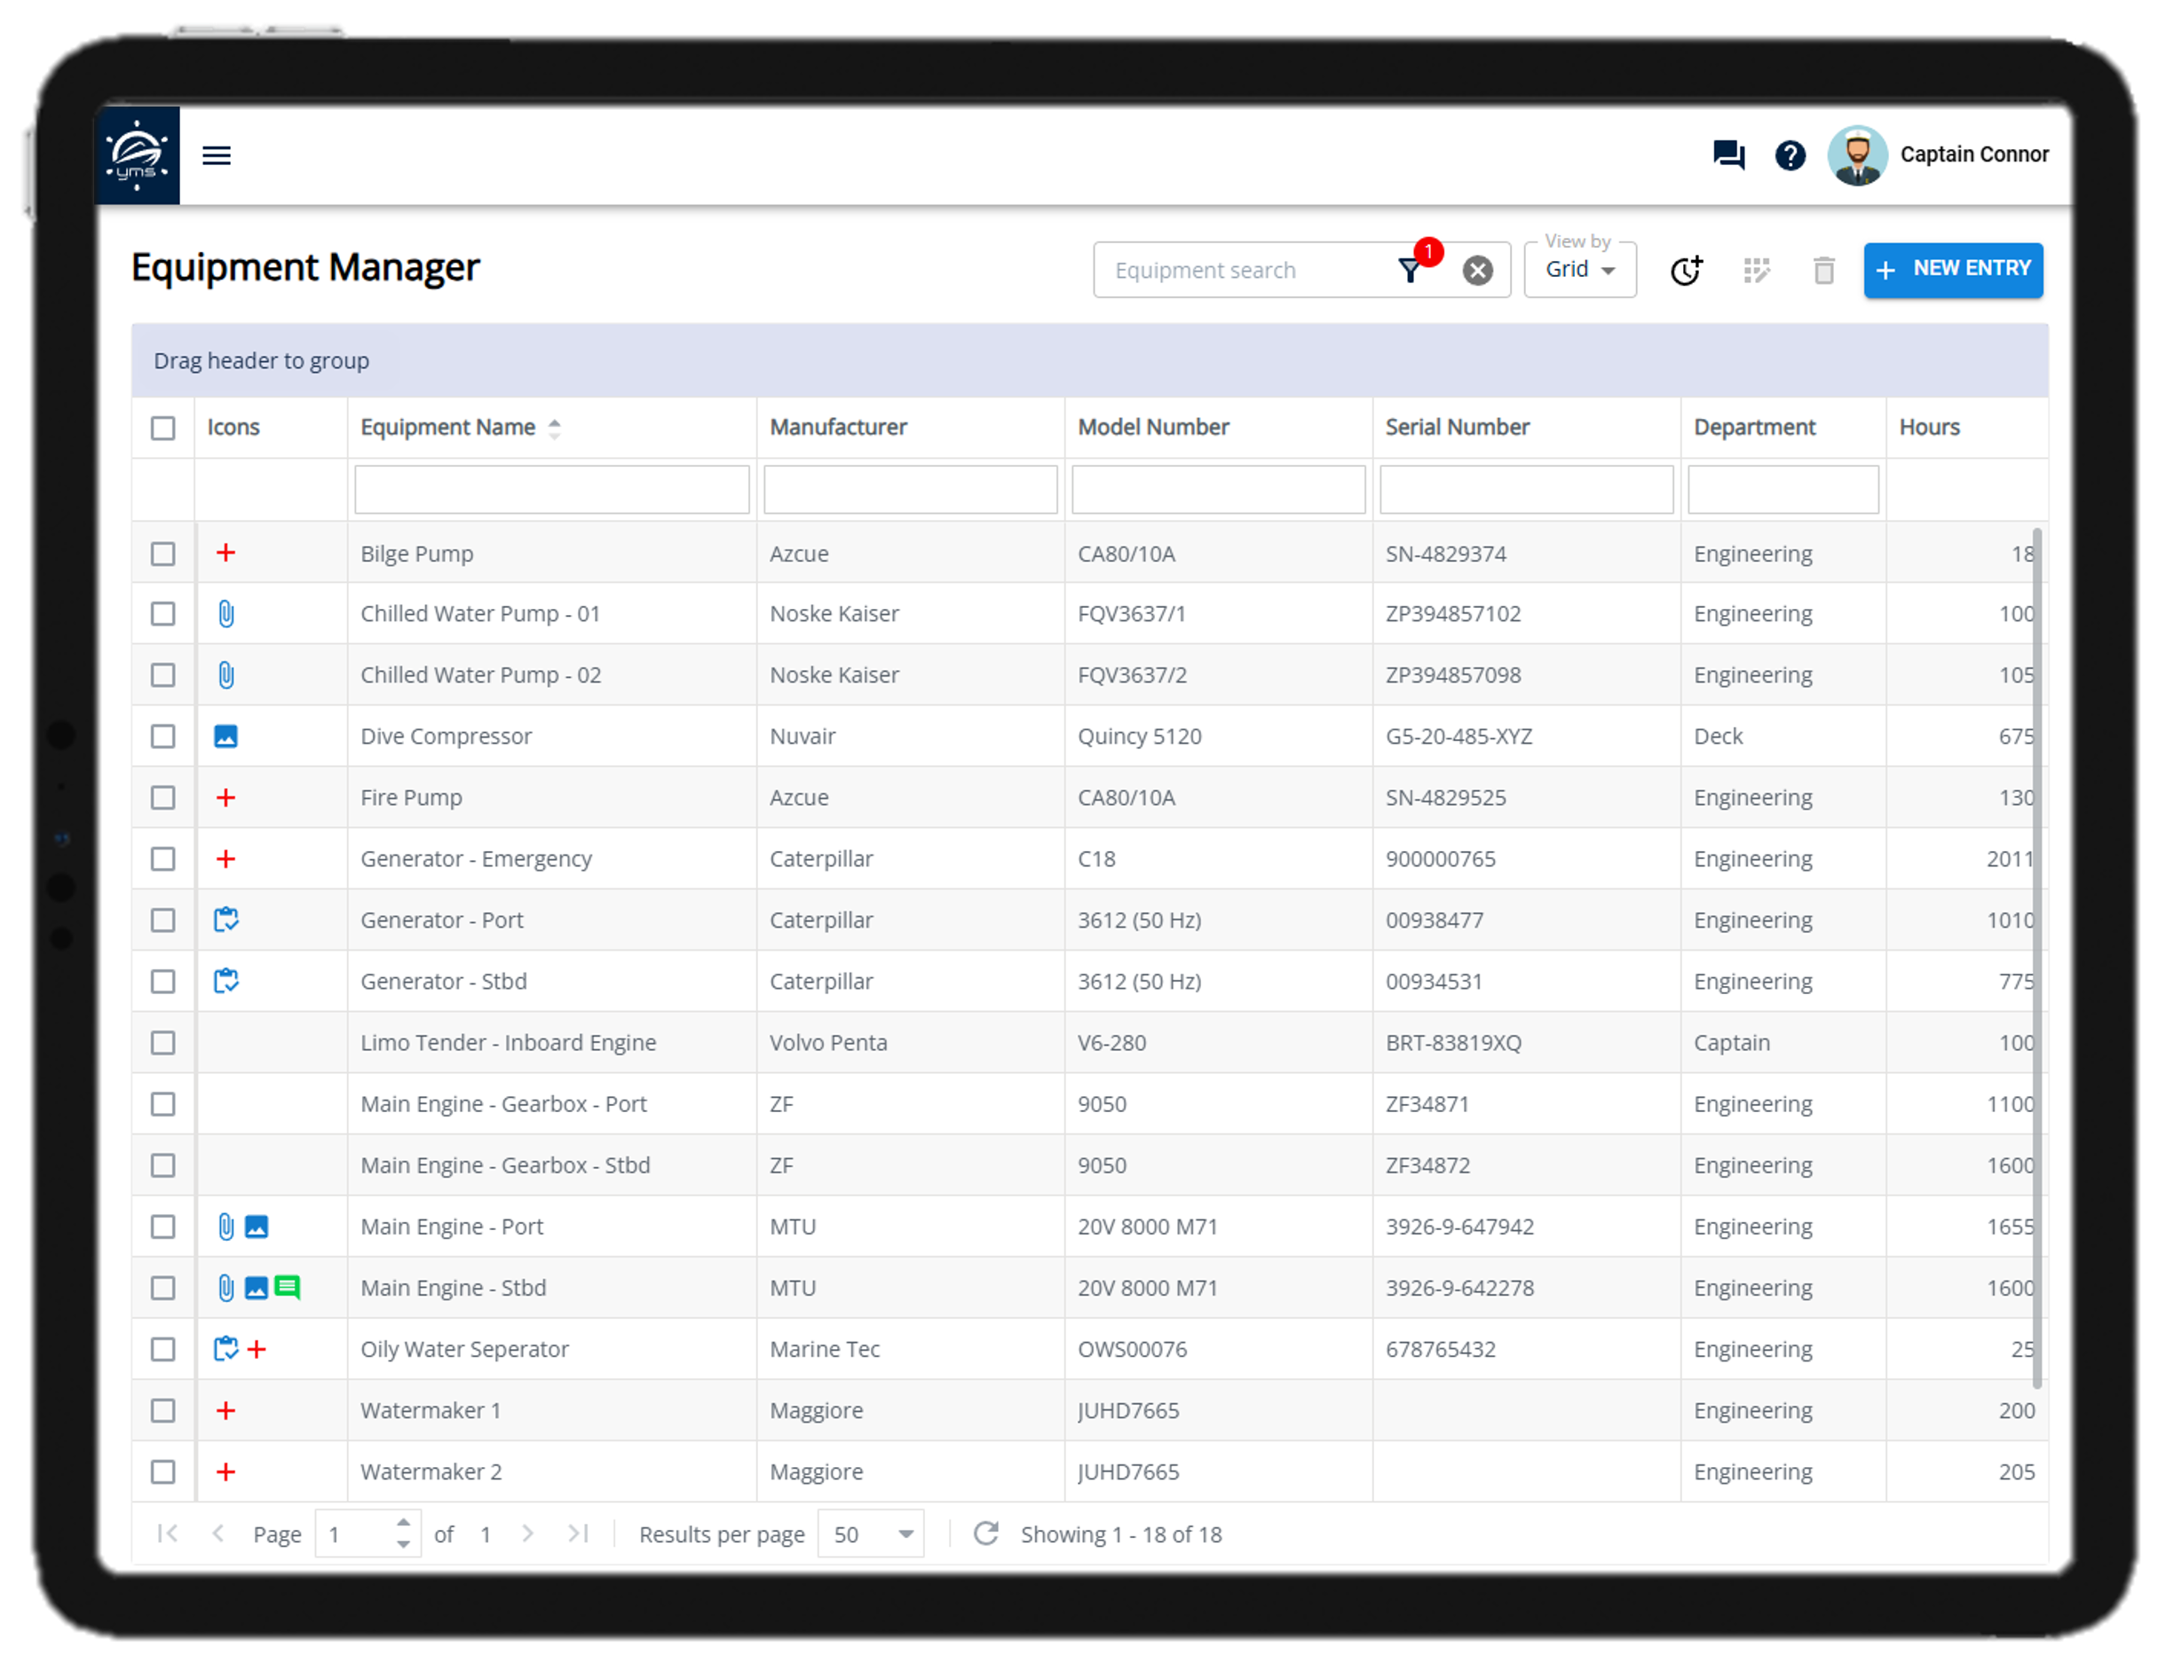Click paperclip icon for Chilled Water Pump - 01
Viewport: 2166px width, 1665px height.
pyautogui.click(x=226, y=614)
